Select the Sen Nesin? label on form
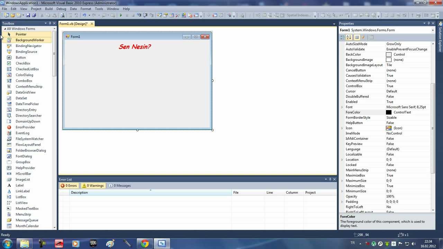Viewport: 443px width, 249px height. click(x=135, y=47)
